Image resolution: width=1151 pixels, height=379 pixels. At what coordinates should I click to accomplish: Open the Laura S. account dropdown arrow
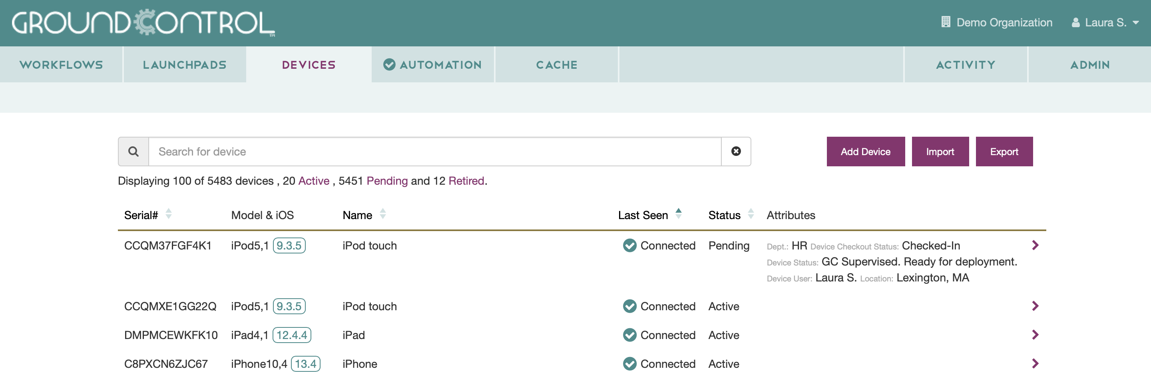click(1135, 22)
